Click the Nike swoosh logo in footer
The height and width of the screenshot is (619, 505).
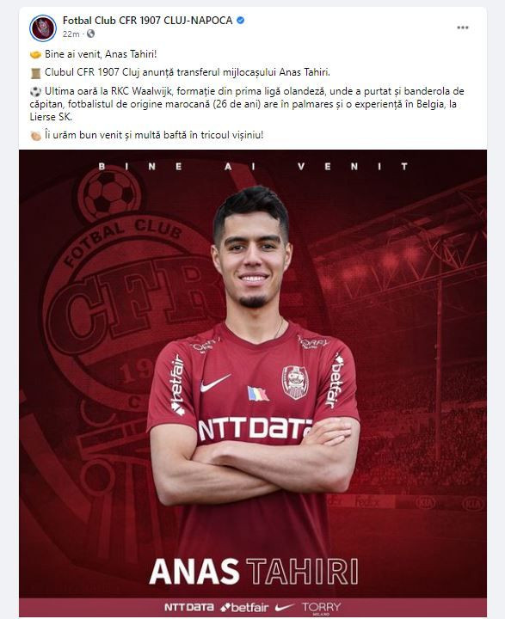pos(285,607)
